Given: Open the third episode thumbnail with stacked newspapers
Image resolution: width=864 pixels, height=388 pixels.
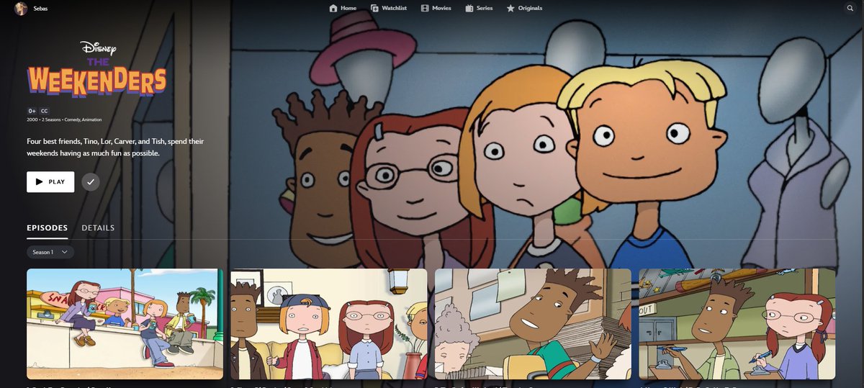Looking at the screenshot, I should [533, 324].
